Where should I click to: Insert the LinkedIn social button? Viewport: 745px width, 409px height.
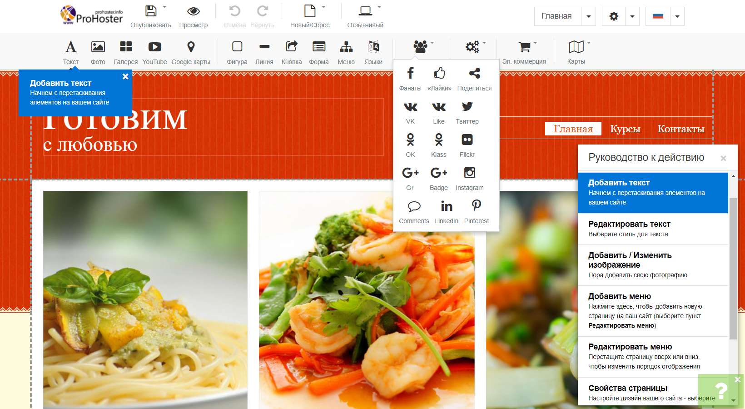click(x=446, y=206)
